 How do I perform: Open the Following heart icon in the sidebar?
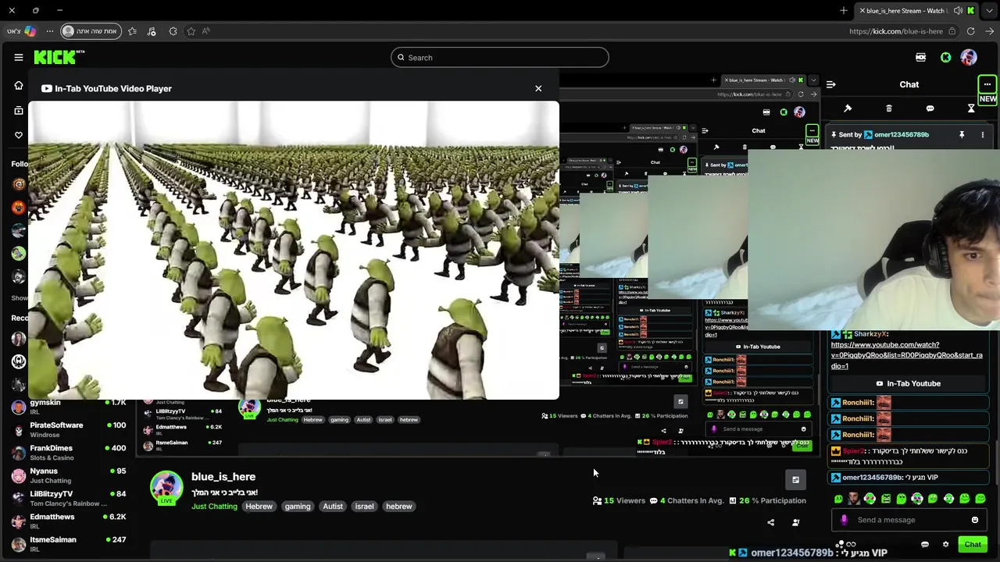pyautogui.click(x=19, y=135)
